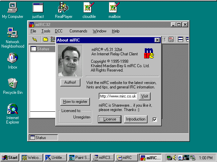217x162 pixels.
Task: Switch to Welco... taskbar button
Action: coord(32,158)
